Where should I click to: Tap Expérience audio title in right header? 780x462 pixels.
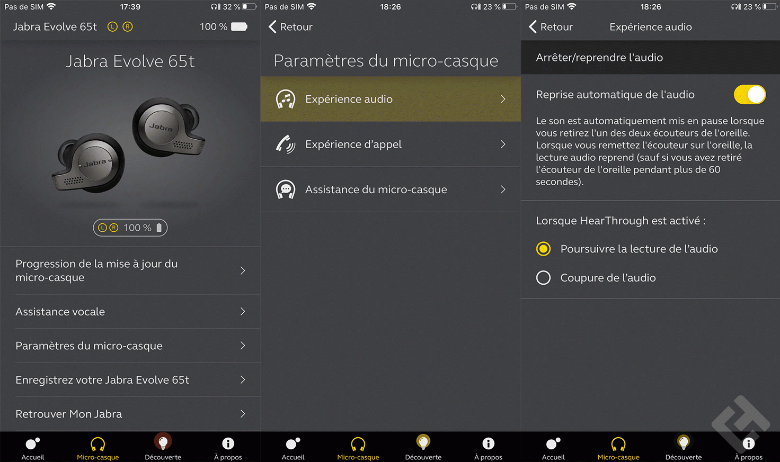(x=651, y=27)
